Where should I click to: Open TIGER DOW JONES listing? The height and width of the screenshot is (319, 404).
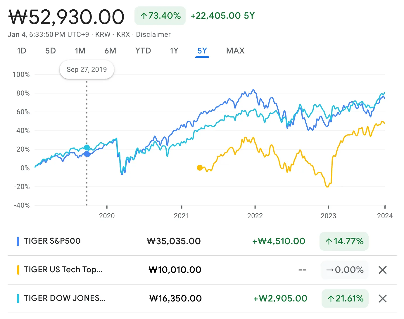coord(65,298)
